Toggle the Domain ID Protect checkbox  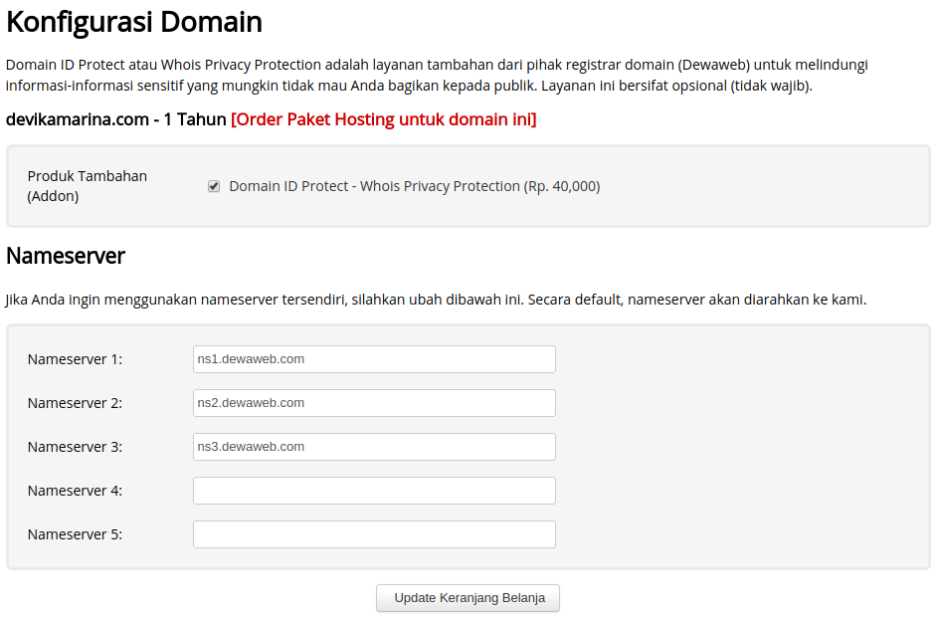click(214, 186)
